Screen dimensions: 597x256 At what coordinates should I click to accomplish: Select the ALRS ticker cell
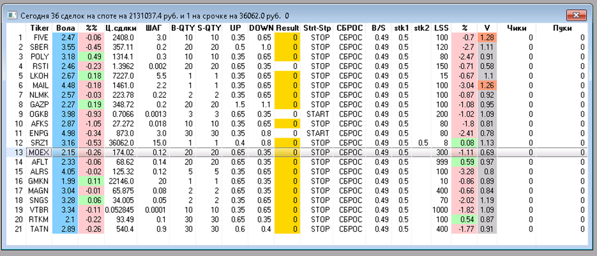tap(39, 171)
